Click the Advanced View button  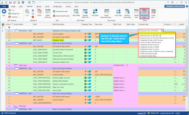(x=145, y=13)
